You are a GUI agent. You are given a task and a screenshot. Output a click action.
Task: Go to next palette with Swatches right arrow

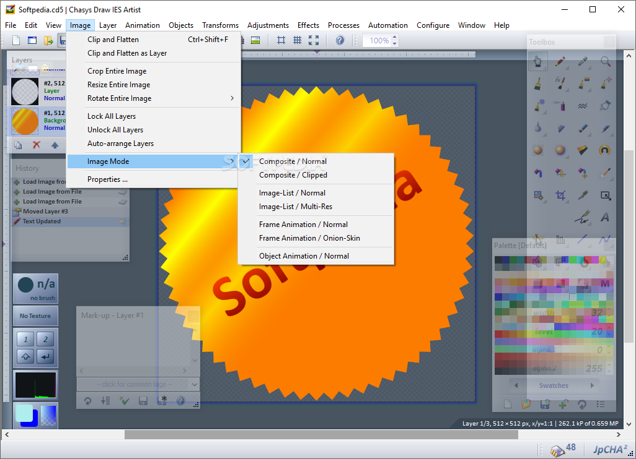592,385
